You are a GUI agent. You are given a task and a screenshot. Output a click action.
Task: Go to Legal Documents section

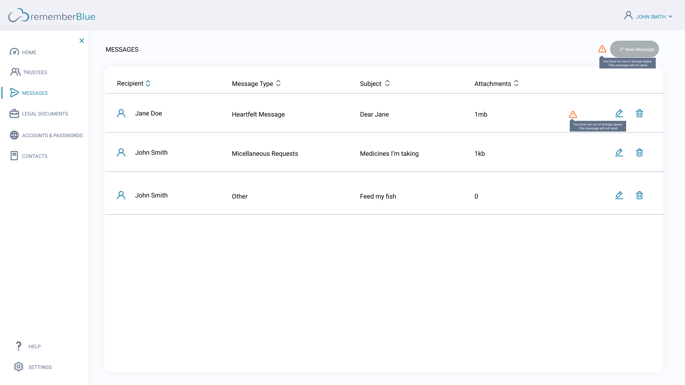click(x=45, y=114)
